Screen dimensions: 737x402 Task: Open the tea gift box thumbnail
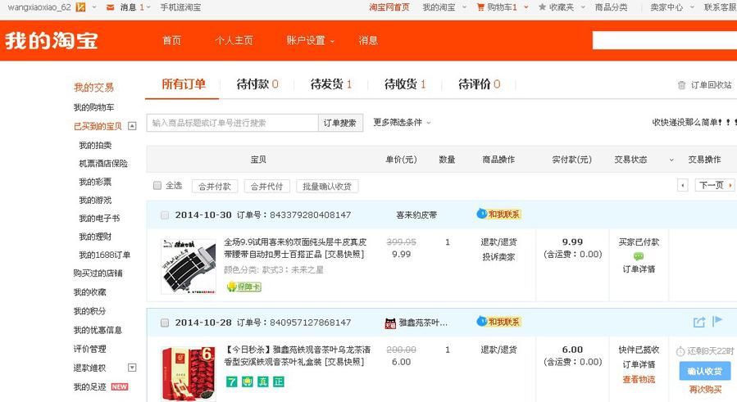[x=189, y=374]
